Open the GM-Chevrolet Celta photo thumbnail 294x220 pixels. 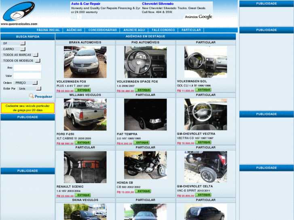click(205, 167)
